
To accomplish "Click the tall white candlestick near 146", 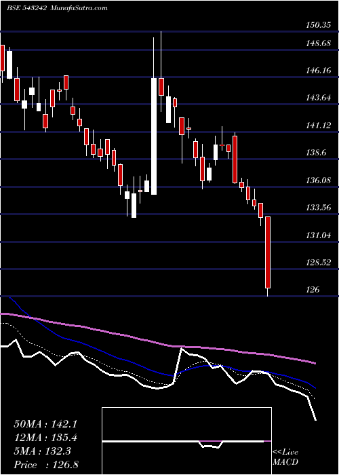I will [x=154, y=136].
